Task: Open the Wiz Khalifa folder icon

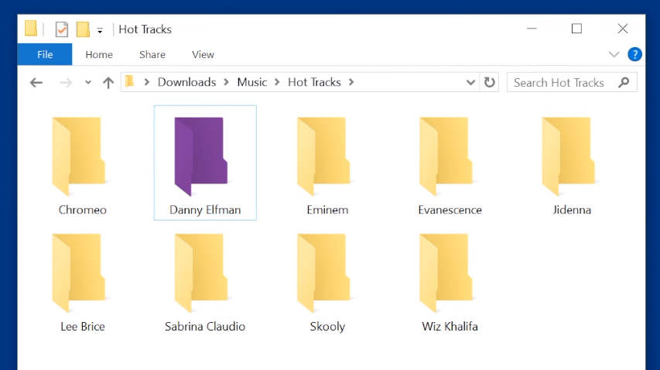Action: (446, 272)
